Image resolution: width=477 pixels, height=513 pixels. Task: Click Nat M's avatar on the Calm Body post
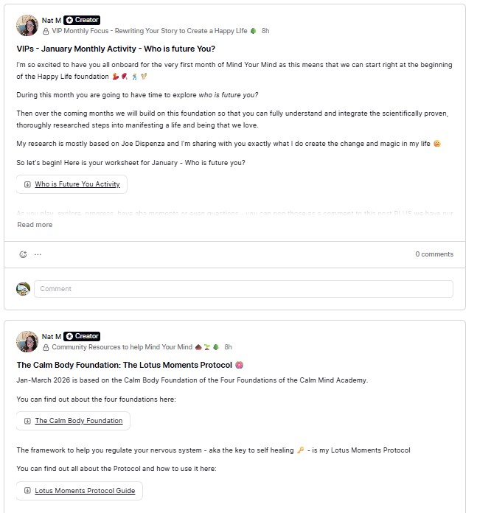pyautogui.click(x=27, y=341)
